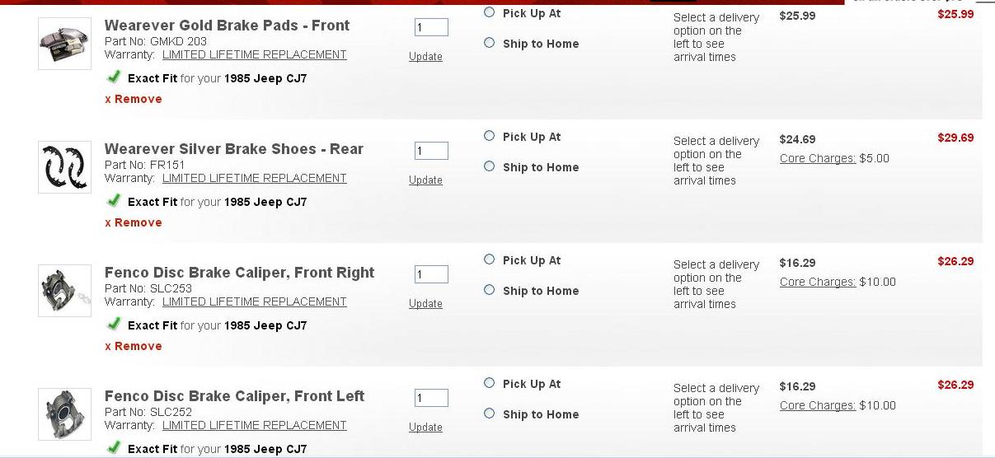View Core Charges info for Brake Shoes
This screenshot has width=995, height=458.
[818, 158]
